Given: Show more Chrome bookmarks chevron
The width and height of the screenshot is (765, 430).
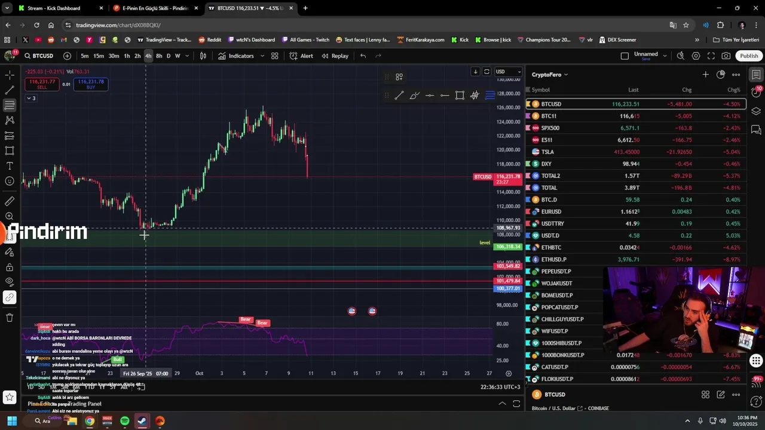Looking at the screenshot, I should coord(697,40).
